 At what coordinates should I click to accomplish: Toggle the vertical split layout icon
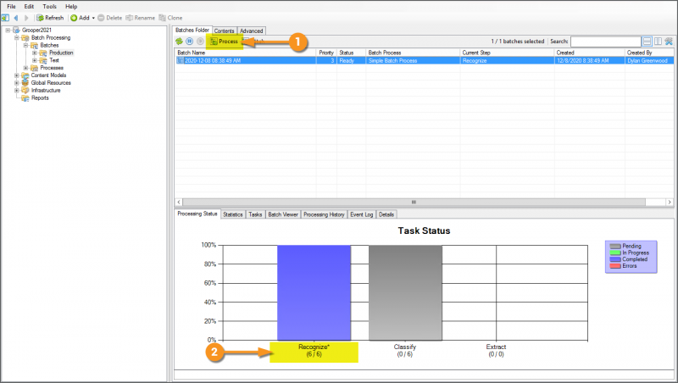pos(659,41)
